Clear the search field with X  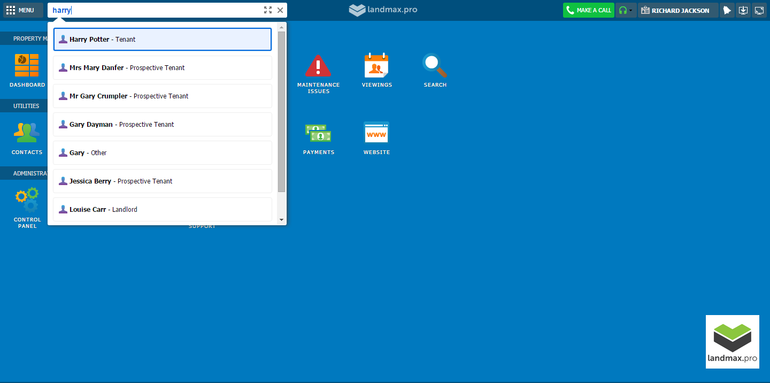tap(280, 10)
